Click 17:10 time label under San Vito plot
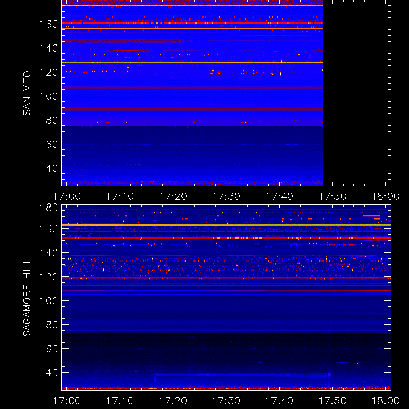The width and height of the screenshot is (409, 409). 120,196
